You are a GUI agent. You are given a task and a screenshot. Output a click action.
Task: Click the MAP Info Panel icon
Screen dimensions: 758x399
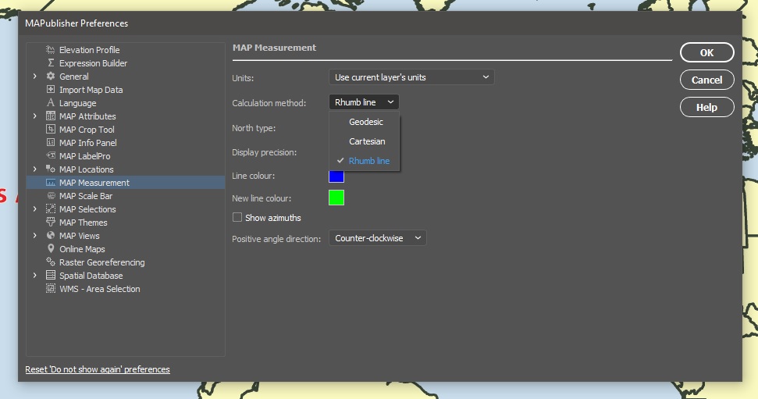click(50, 142)
